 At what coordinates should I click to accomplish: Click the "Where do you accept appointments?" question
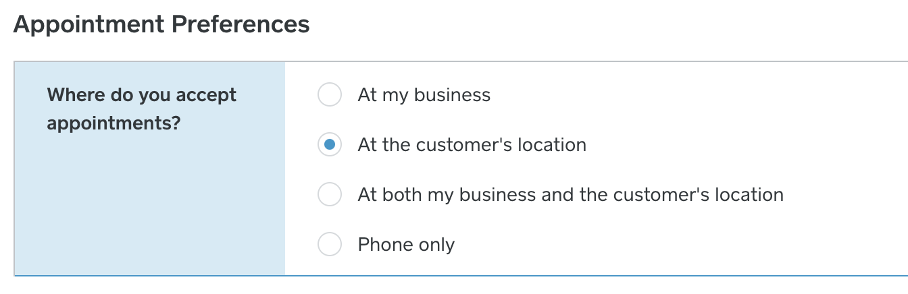pyautogui.click(x=141, y=109)
